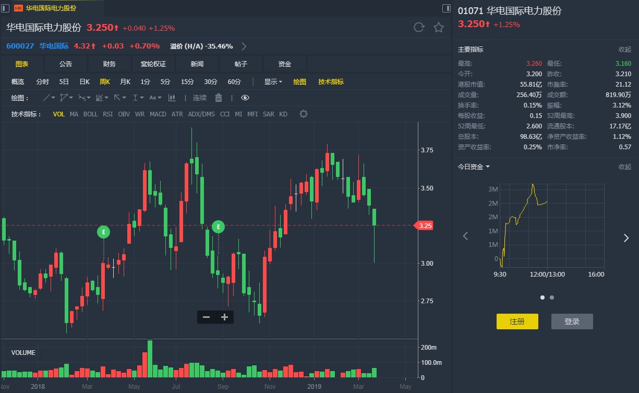Toggle OBV indicator

(124, 114)
